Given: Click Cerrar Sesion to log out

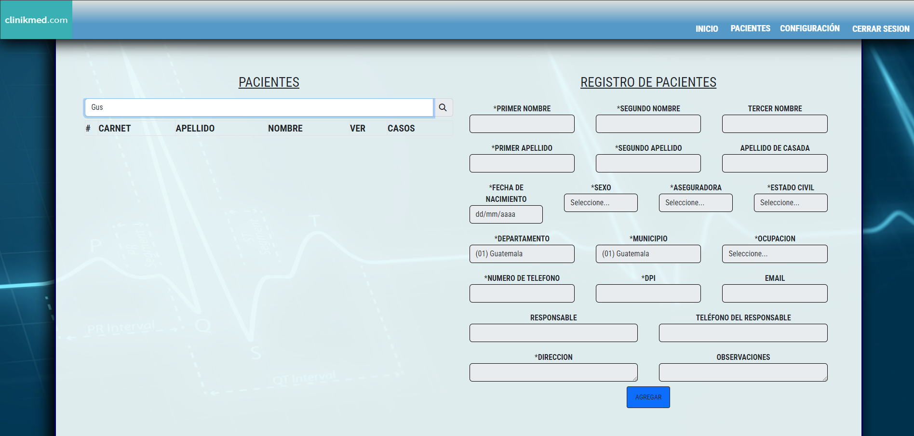Looking at the screenshot, I should pyautogui.click(x=880, y=29).
